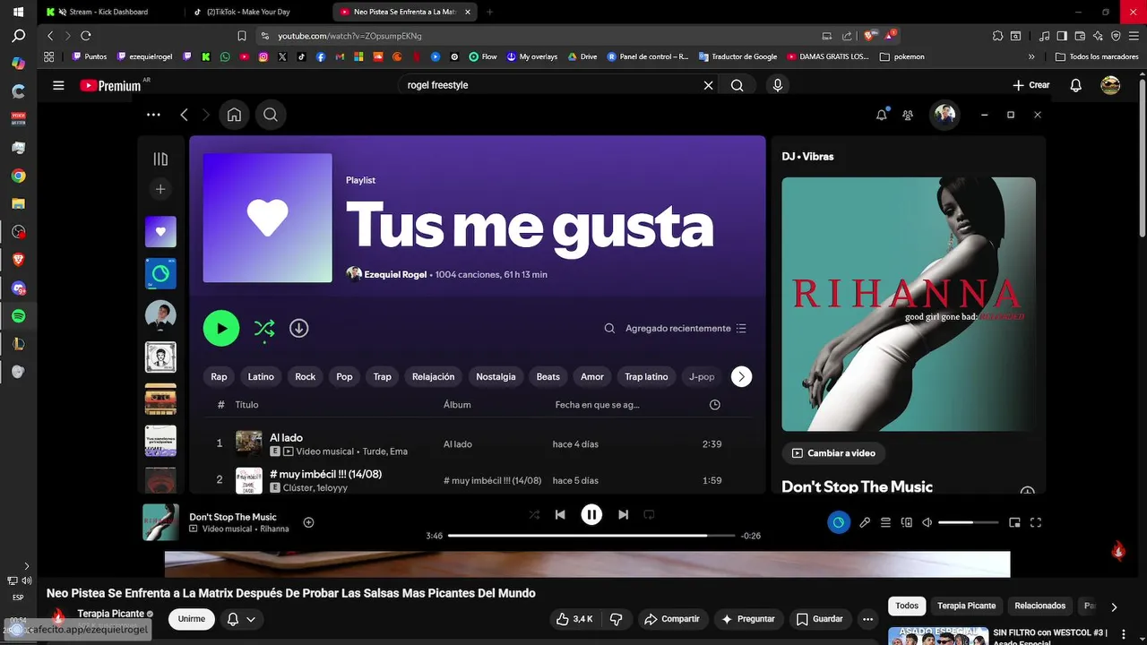Add Don't Stop The Music to Liked Songs
The image size is (1147, 645).
click(308, 522)
